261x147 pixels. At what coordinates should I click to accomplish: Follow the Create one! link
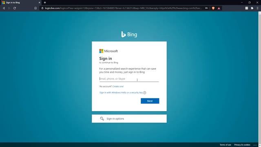pos(118,86)
